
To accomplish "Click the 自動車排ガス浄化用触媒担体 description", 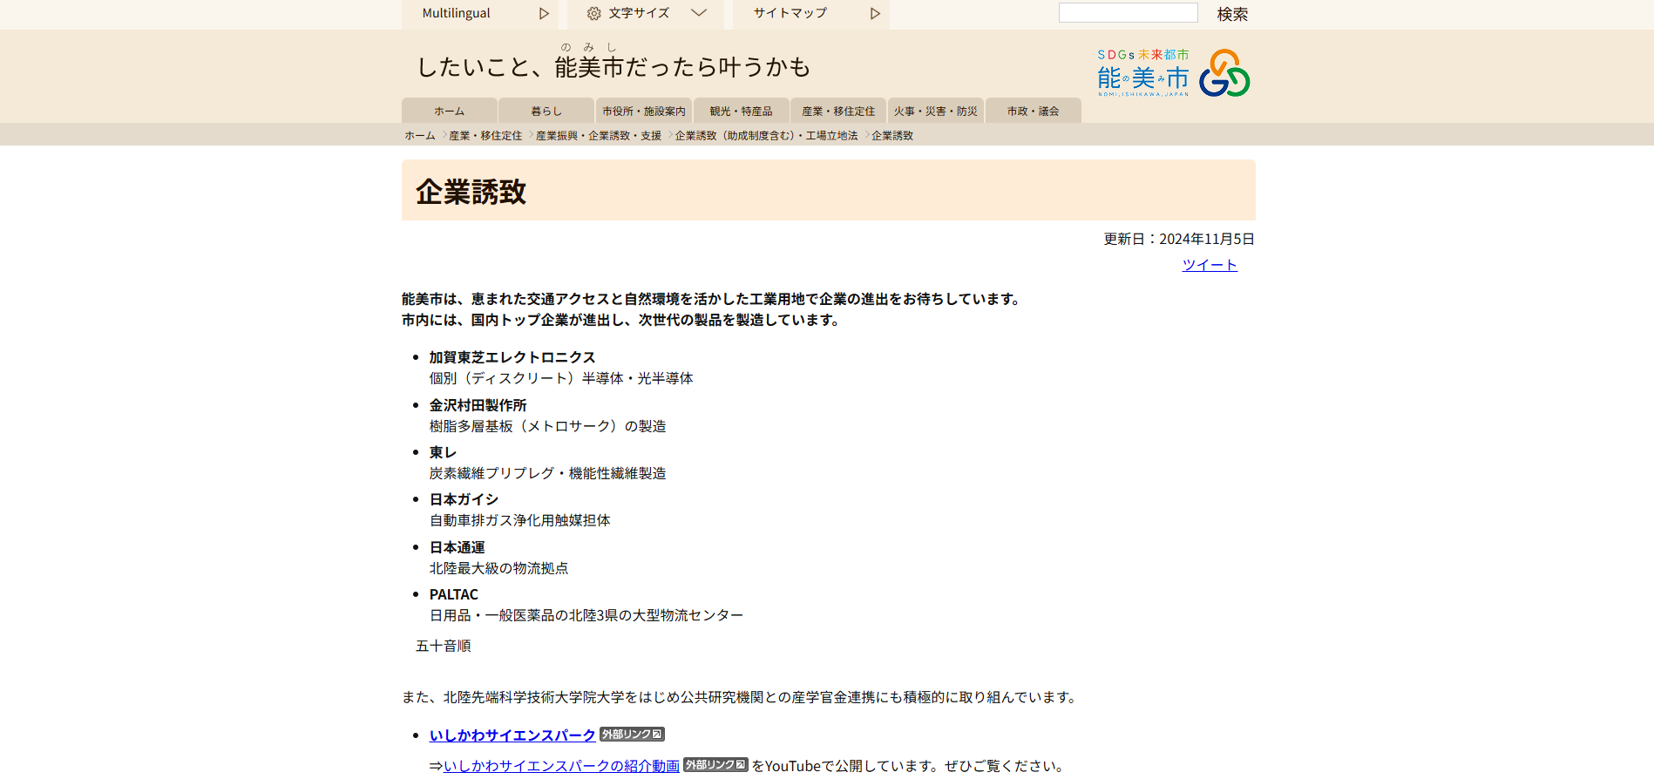I will [x=520, y=520].
